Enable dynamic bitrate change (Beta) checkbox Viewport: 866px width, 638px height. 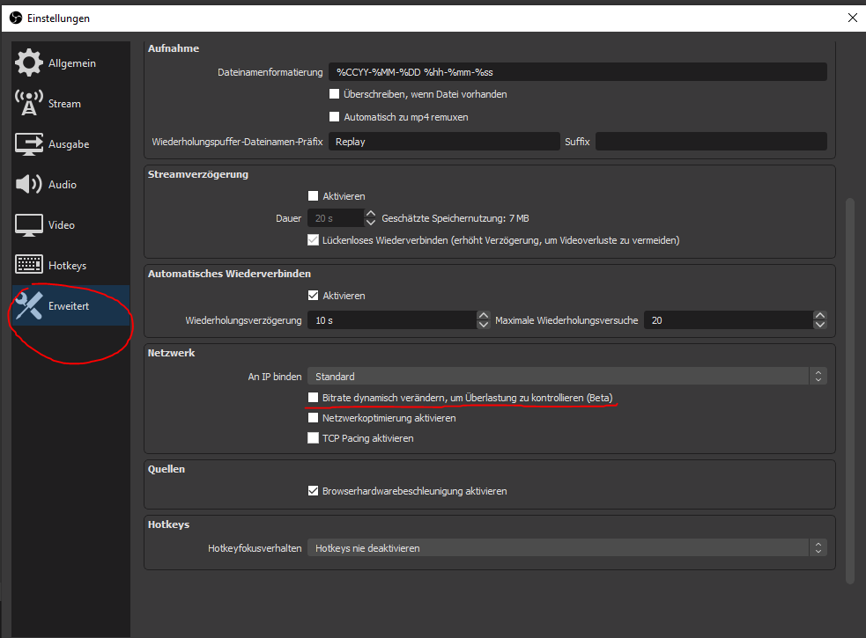(313, 398)
